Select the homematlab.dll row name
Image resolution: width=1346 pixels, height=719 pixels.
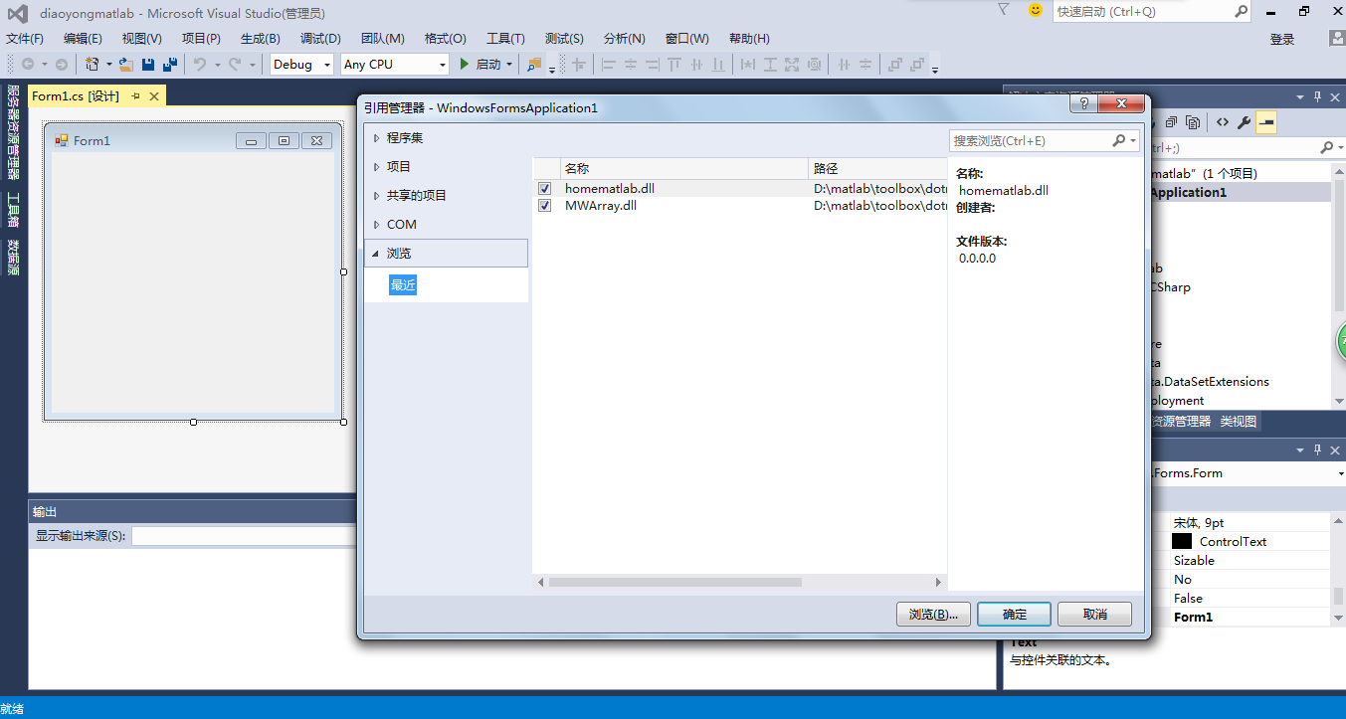coord(610,188)
